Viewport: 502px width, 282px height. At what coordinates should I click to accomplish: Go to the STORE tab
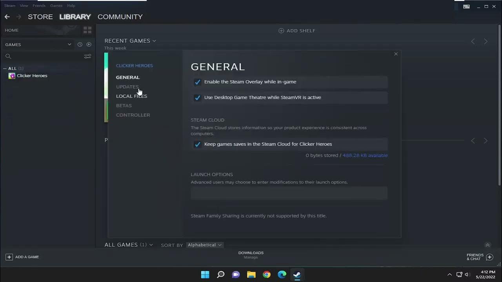tap(40, 17)
